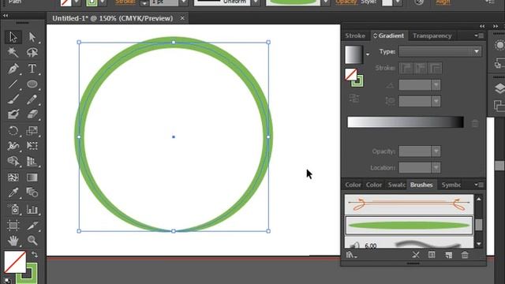Select the Line Segment tool
The width and height of the screenshot is (505, 284).
coord(13,84)
